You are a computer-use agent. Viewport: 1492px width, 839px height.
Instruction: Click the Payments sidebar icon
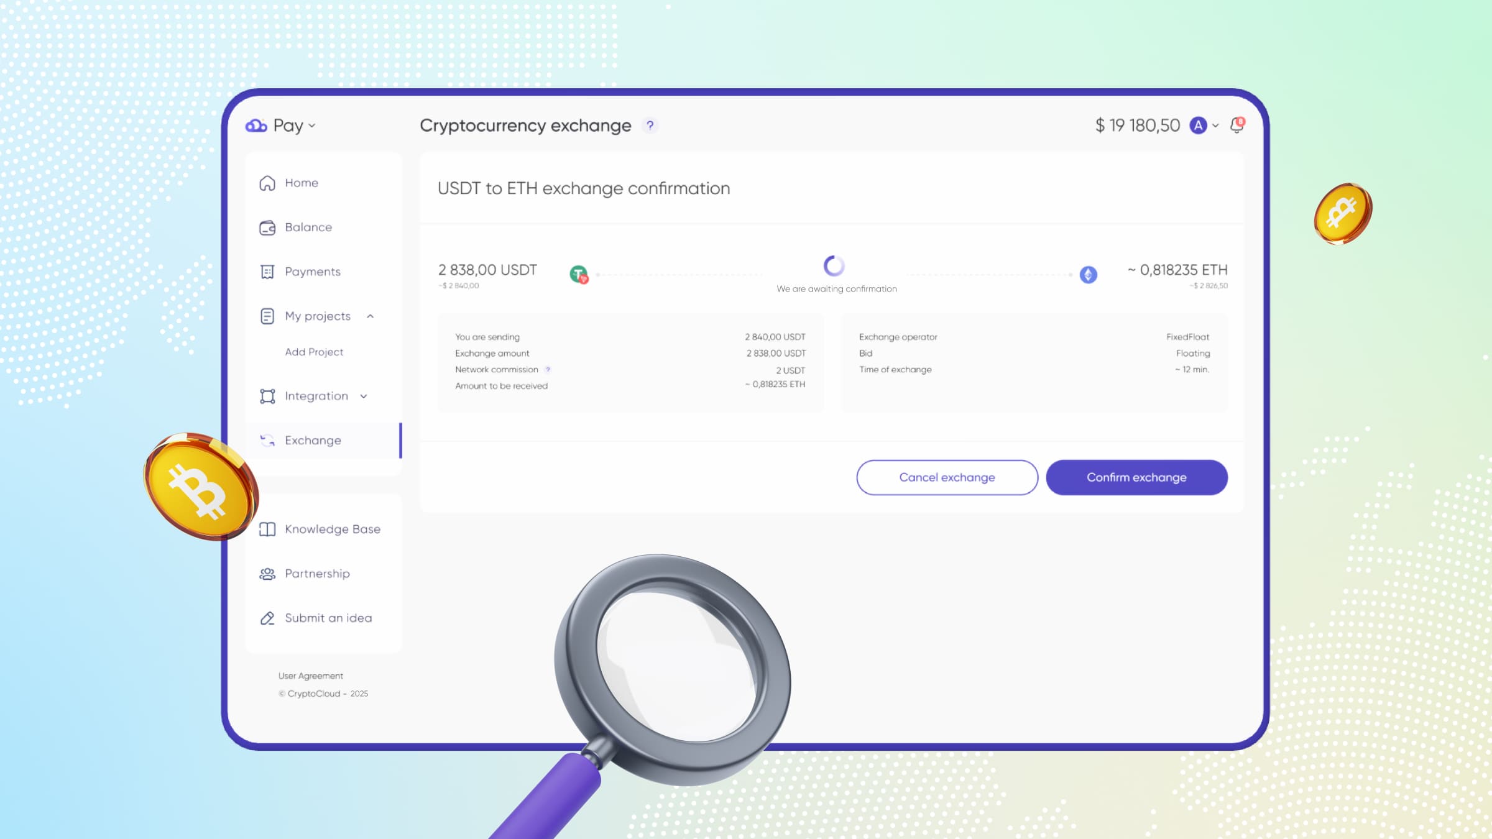pos(267,270)
